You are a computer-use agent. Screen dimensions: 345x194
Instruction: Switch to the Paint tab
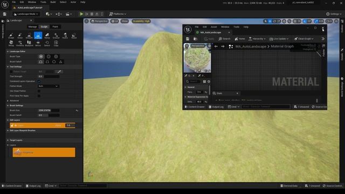55,26
